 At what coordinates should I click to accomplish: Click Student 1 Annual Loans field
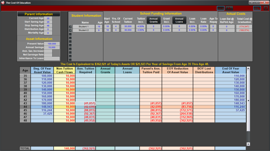click(x=179, y=26)
